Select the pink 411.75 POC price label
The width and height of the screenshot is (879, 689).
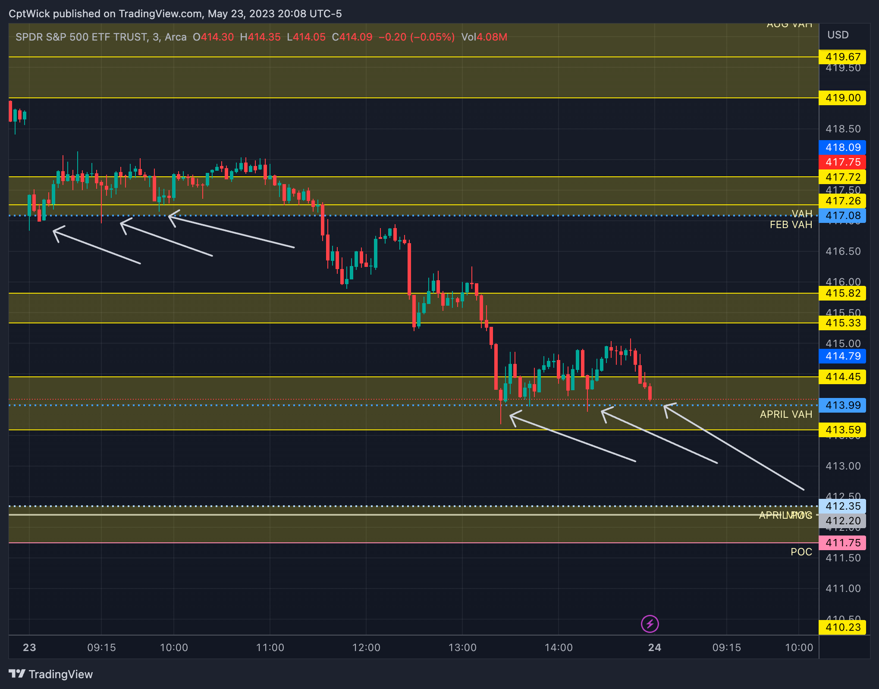point(842,543)
